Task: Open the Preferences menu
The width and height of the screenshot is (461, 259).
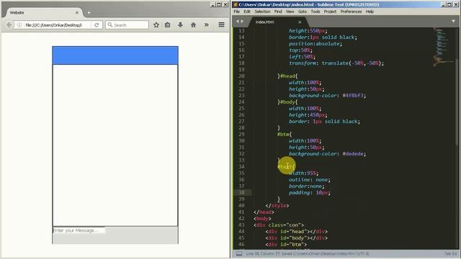Action: (351, 12)
